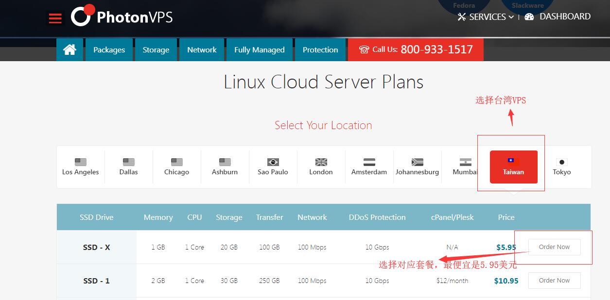The height and width of the screenshot is (300, 610).
Task: Click the cPanel/Plesk column header
Action: pyautogui.click(x=452, y=217)
